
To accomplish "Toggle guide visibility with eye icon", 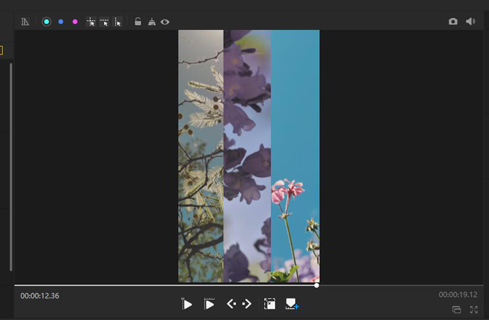I will click(165, 22).
